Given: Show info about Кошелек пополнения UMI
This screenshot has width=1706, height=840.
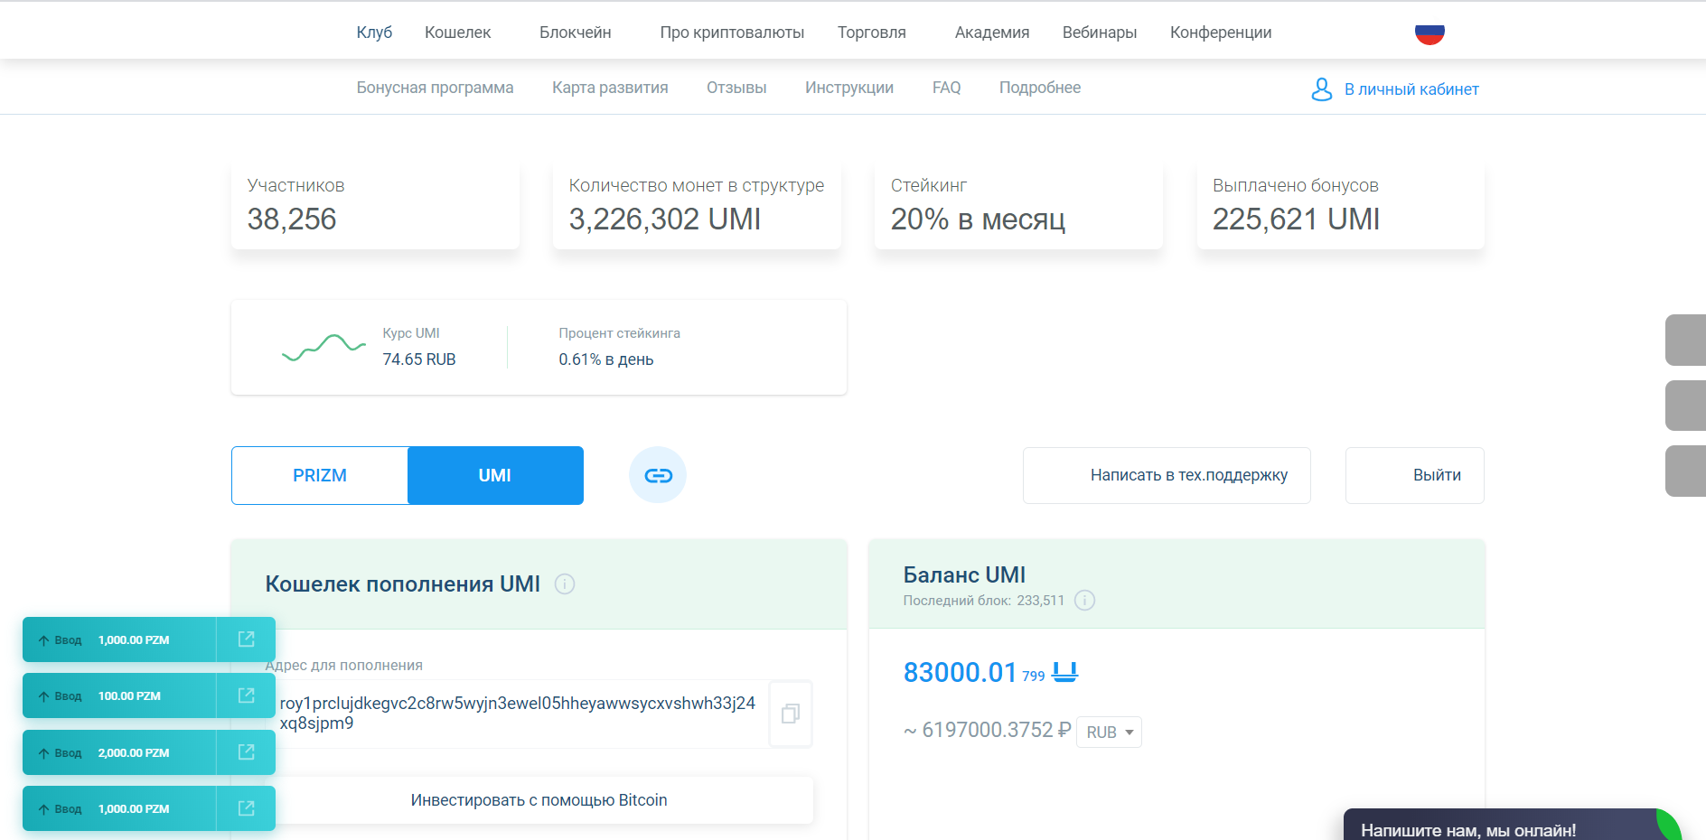Looking at the screenshot, I should coord(565,584).
